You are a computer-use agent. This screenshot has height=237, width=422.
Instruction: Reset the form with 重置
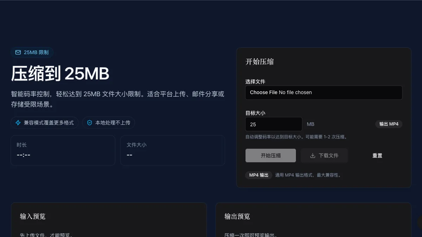coord(377,156)
